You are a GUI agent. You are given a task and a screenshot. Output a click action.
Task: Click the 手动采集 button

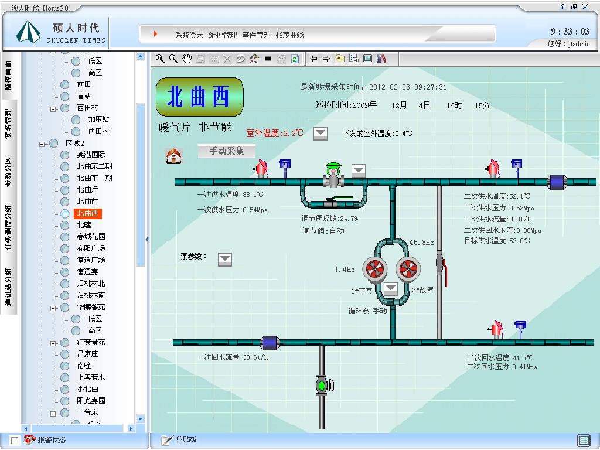226,151
